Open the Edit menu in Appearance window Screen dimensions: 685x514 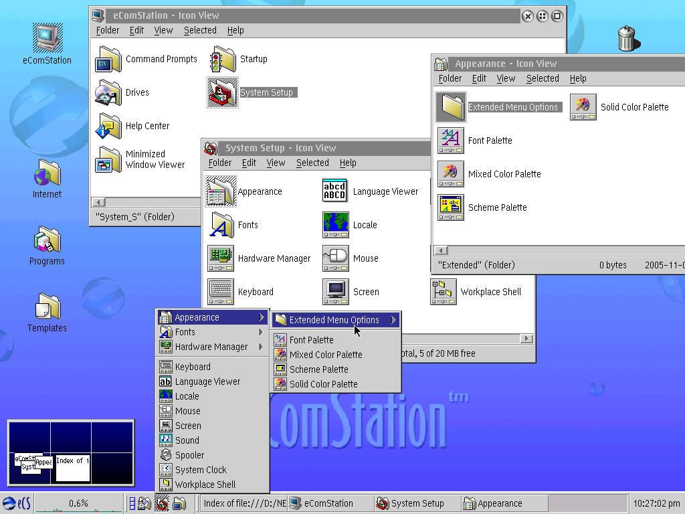click(x=479, y=78)
